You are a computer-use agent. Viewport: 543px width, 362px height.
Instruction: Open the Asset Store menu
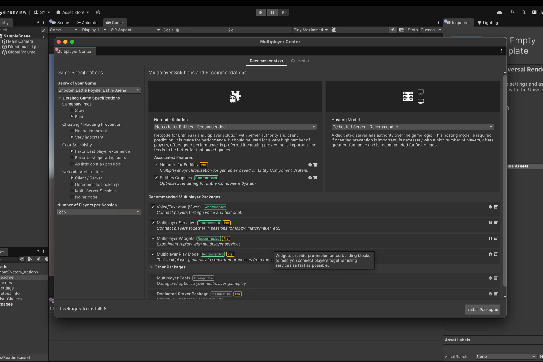(73, 12)
